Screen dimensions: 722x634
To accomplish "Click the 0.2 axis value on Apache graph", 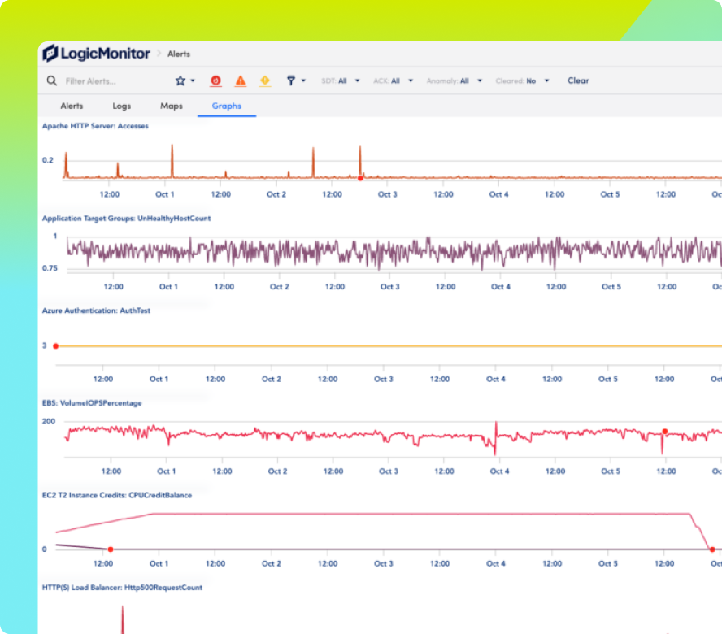I will (x=48, y=160).
